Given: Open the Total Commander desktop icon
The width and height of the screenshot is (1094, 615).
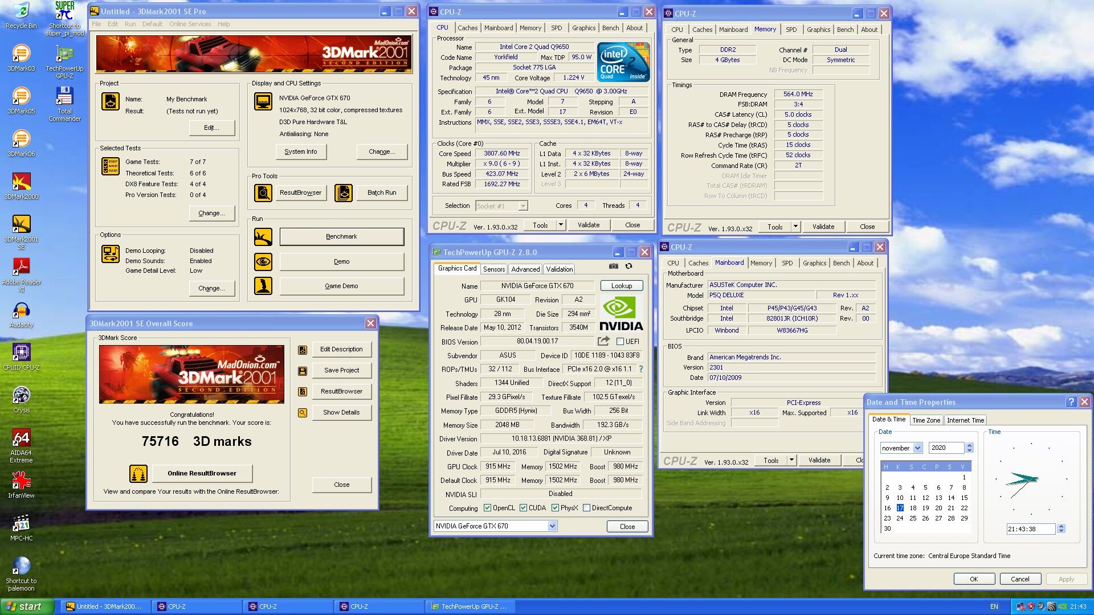Looking at the screenshot, I should click(64, 104).
